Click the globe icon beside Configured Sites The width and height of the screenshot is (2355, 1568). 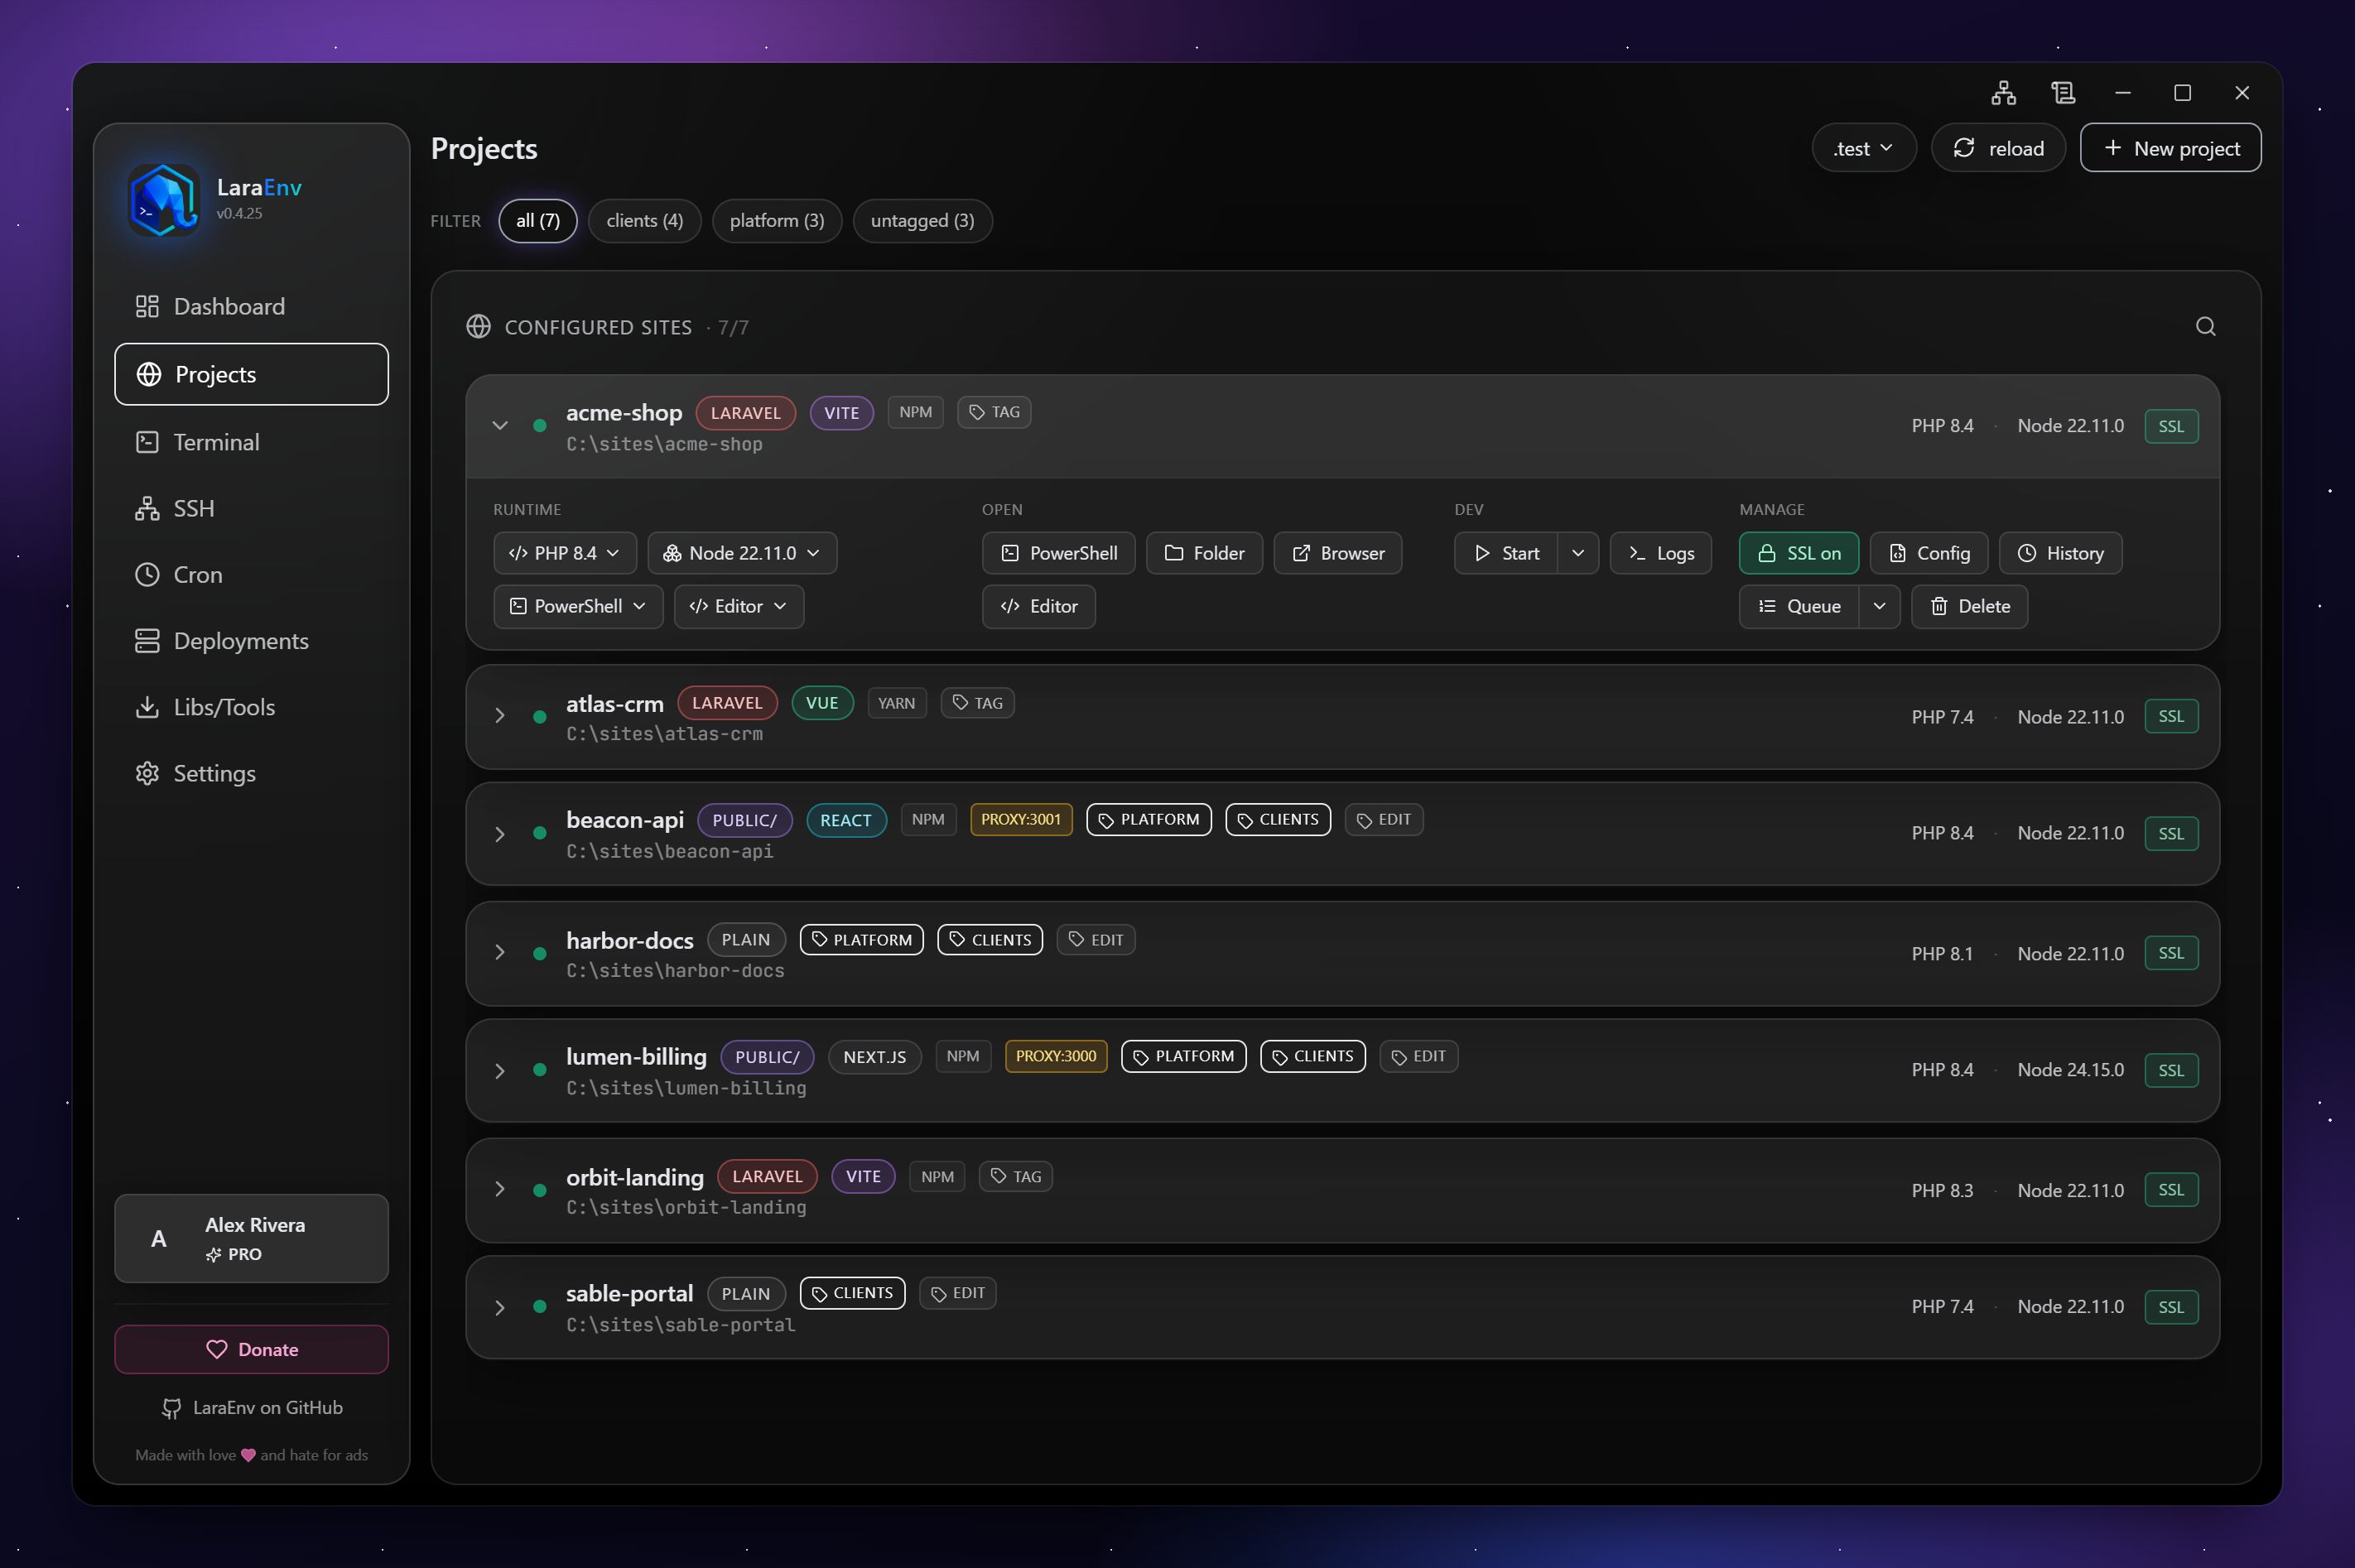coord(478,327)
